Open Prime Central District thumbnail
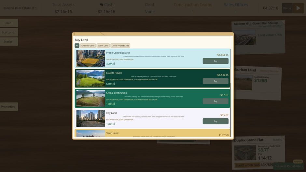 [x=90, y=58]
